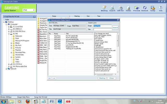Viewport: 167px width, 104px height.
Task: Select the Video folder
Action: pos(17,62)
